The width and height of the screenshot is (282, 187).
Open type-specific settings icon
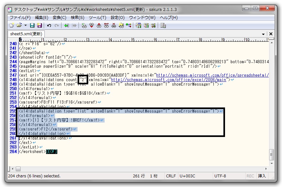coord(146,25)
